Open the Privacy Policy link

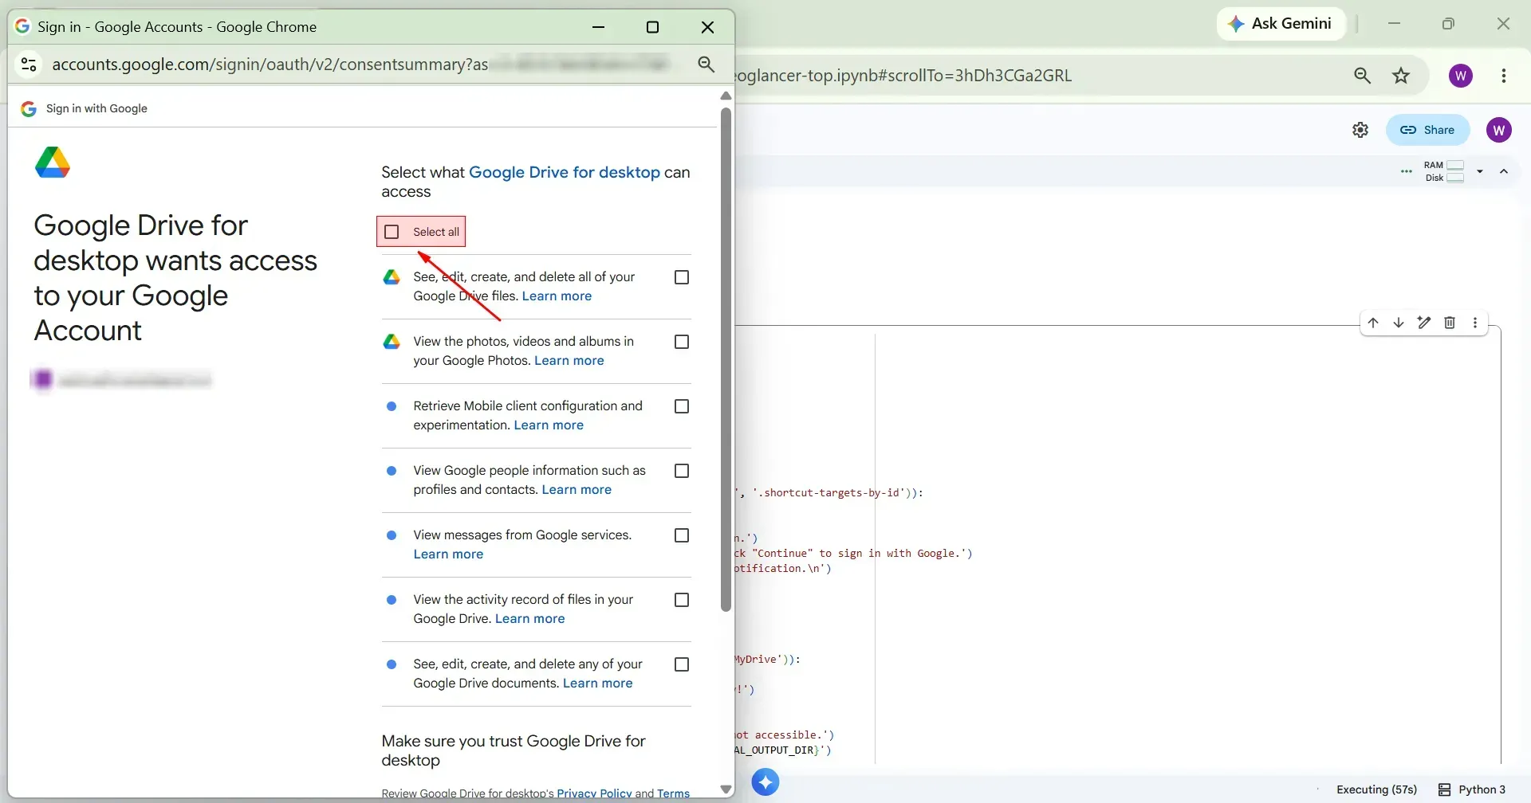pyautogui.click(x=594, y=793)
